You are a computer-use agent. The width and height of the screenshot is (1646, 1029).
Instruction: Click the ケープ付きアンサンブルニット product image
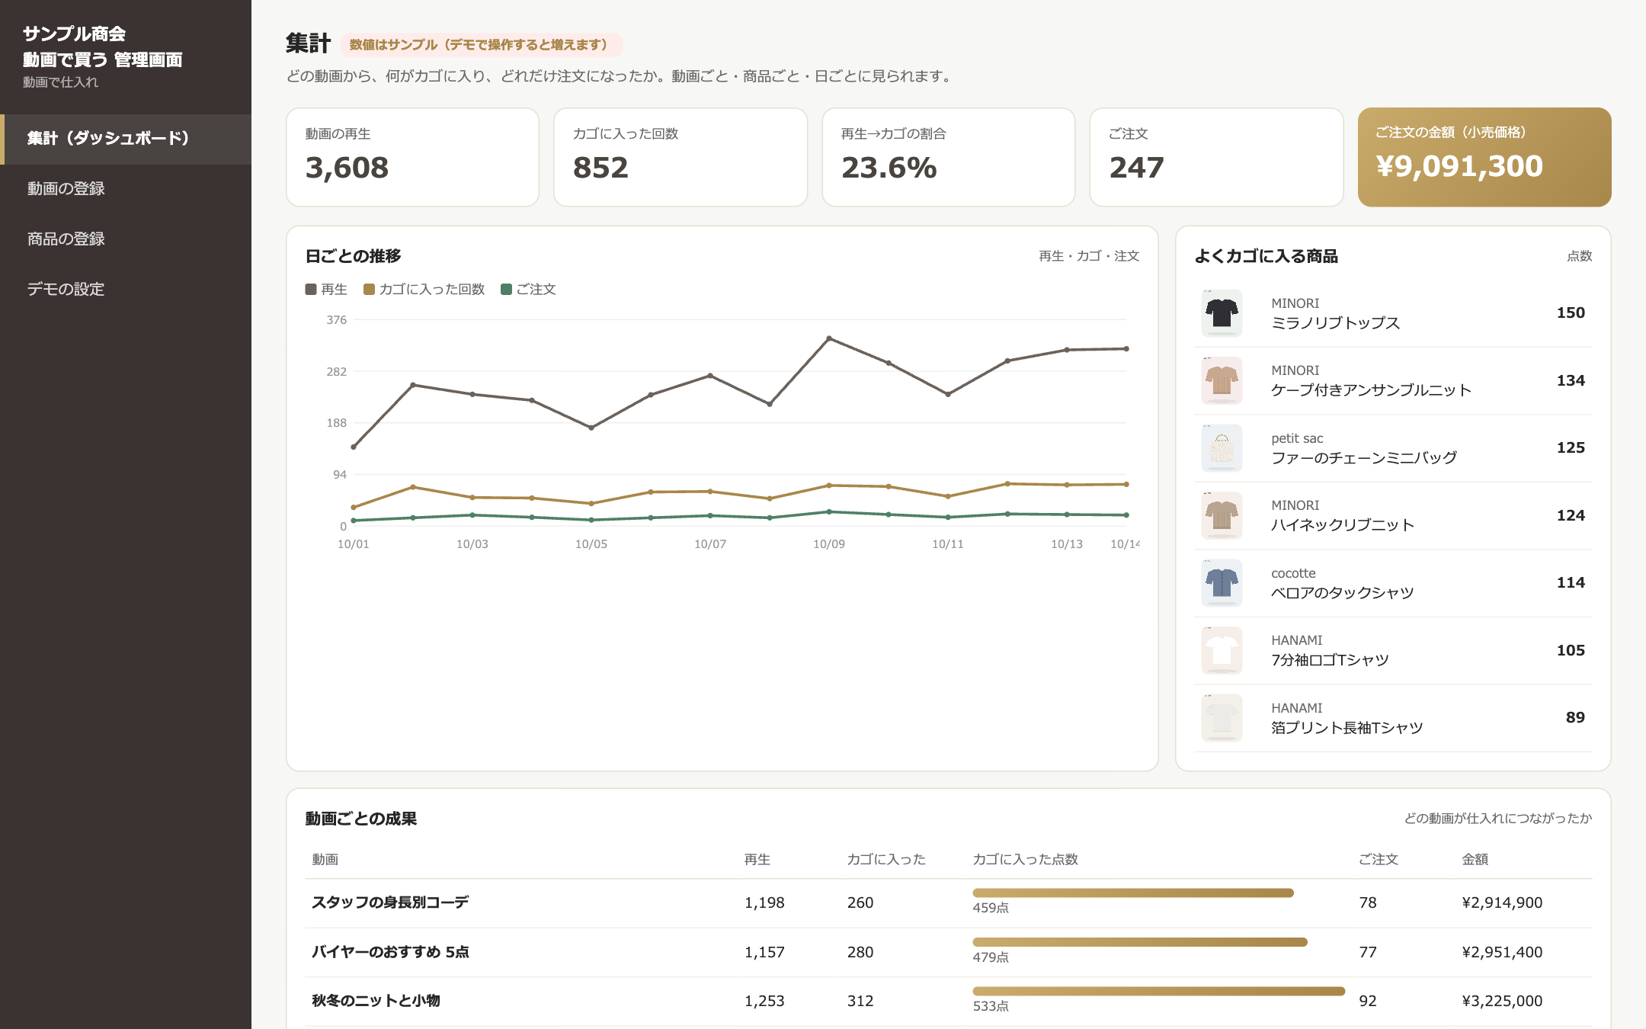pyautogui.click(x=1222, y=380)
